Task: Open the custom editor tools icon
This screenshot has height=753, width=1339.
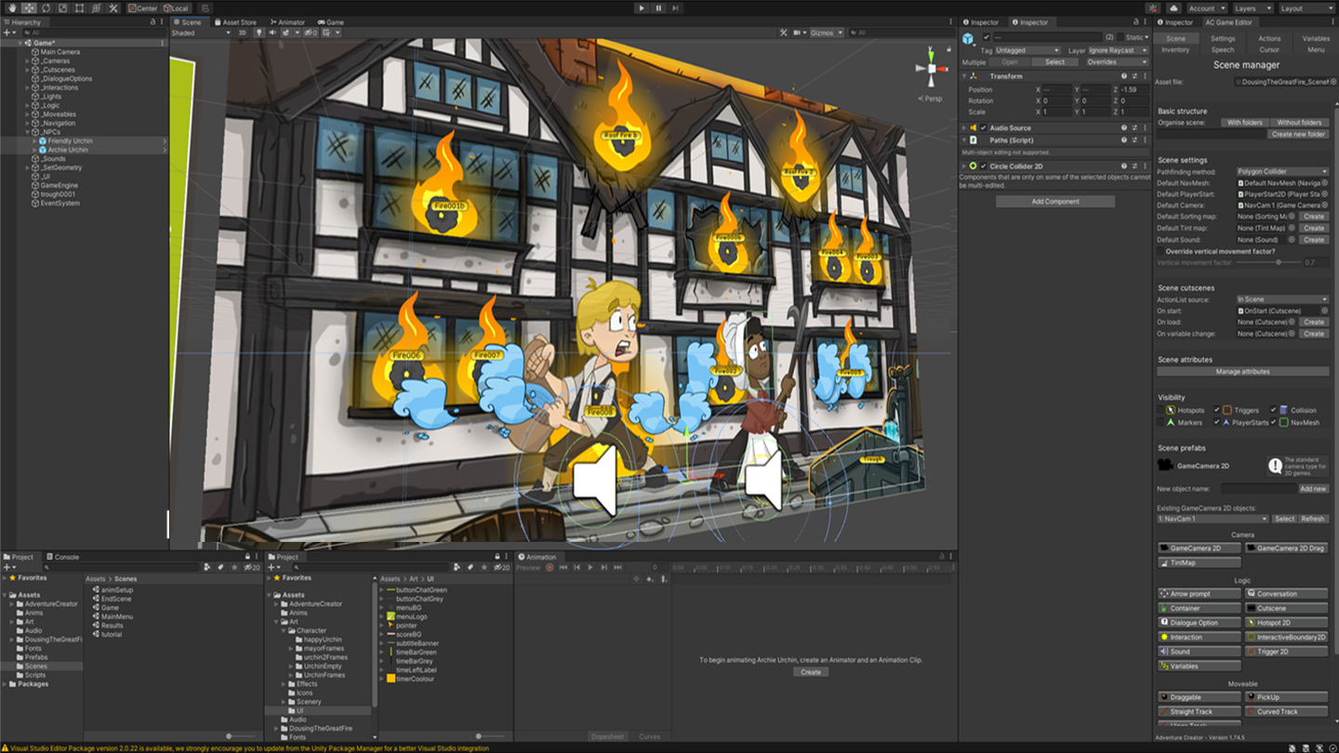Action: (x=113, y=7)
